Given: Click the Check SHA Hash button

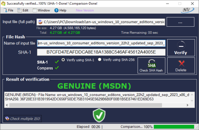Looking at the screenshot, I should pos(152,65).
